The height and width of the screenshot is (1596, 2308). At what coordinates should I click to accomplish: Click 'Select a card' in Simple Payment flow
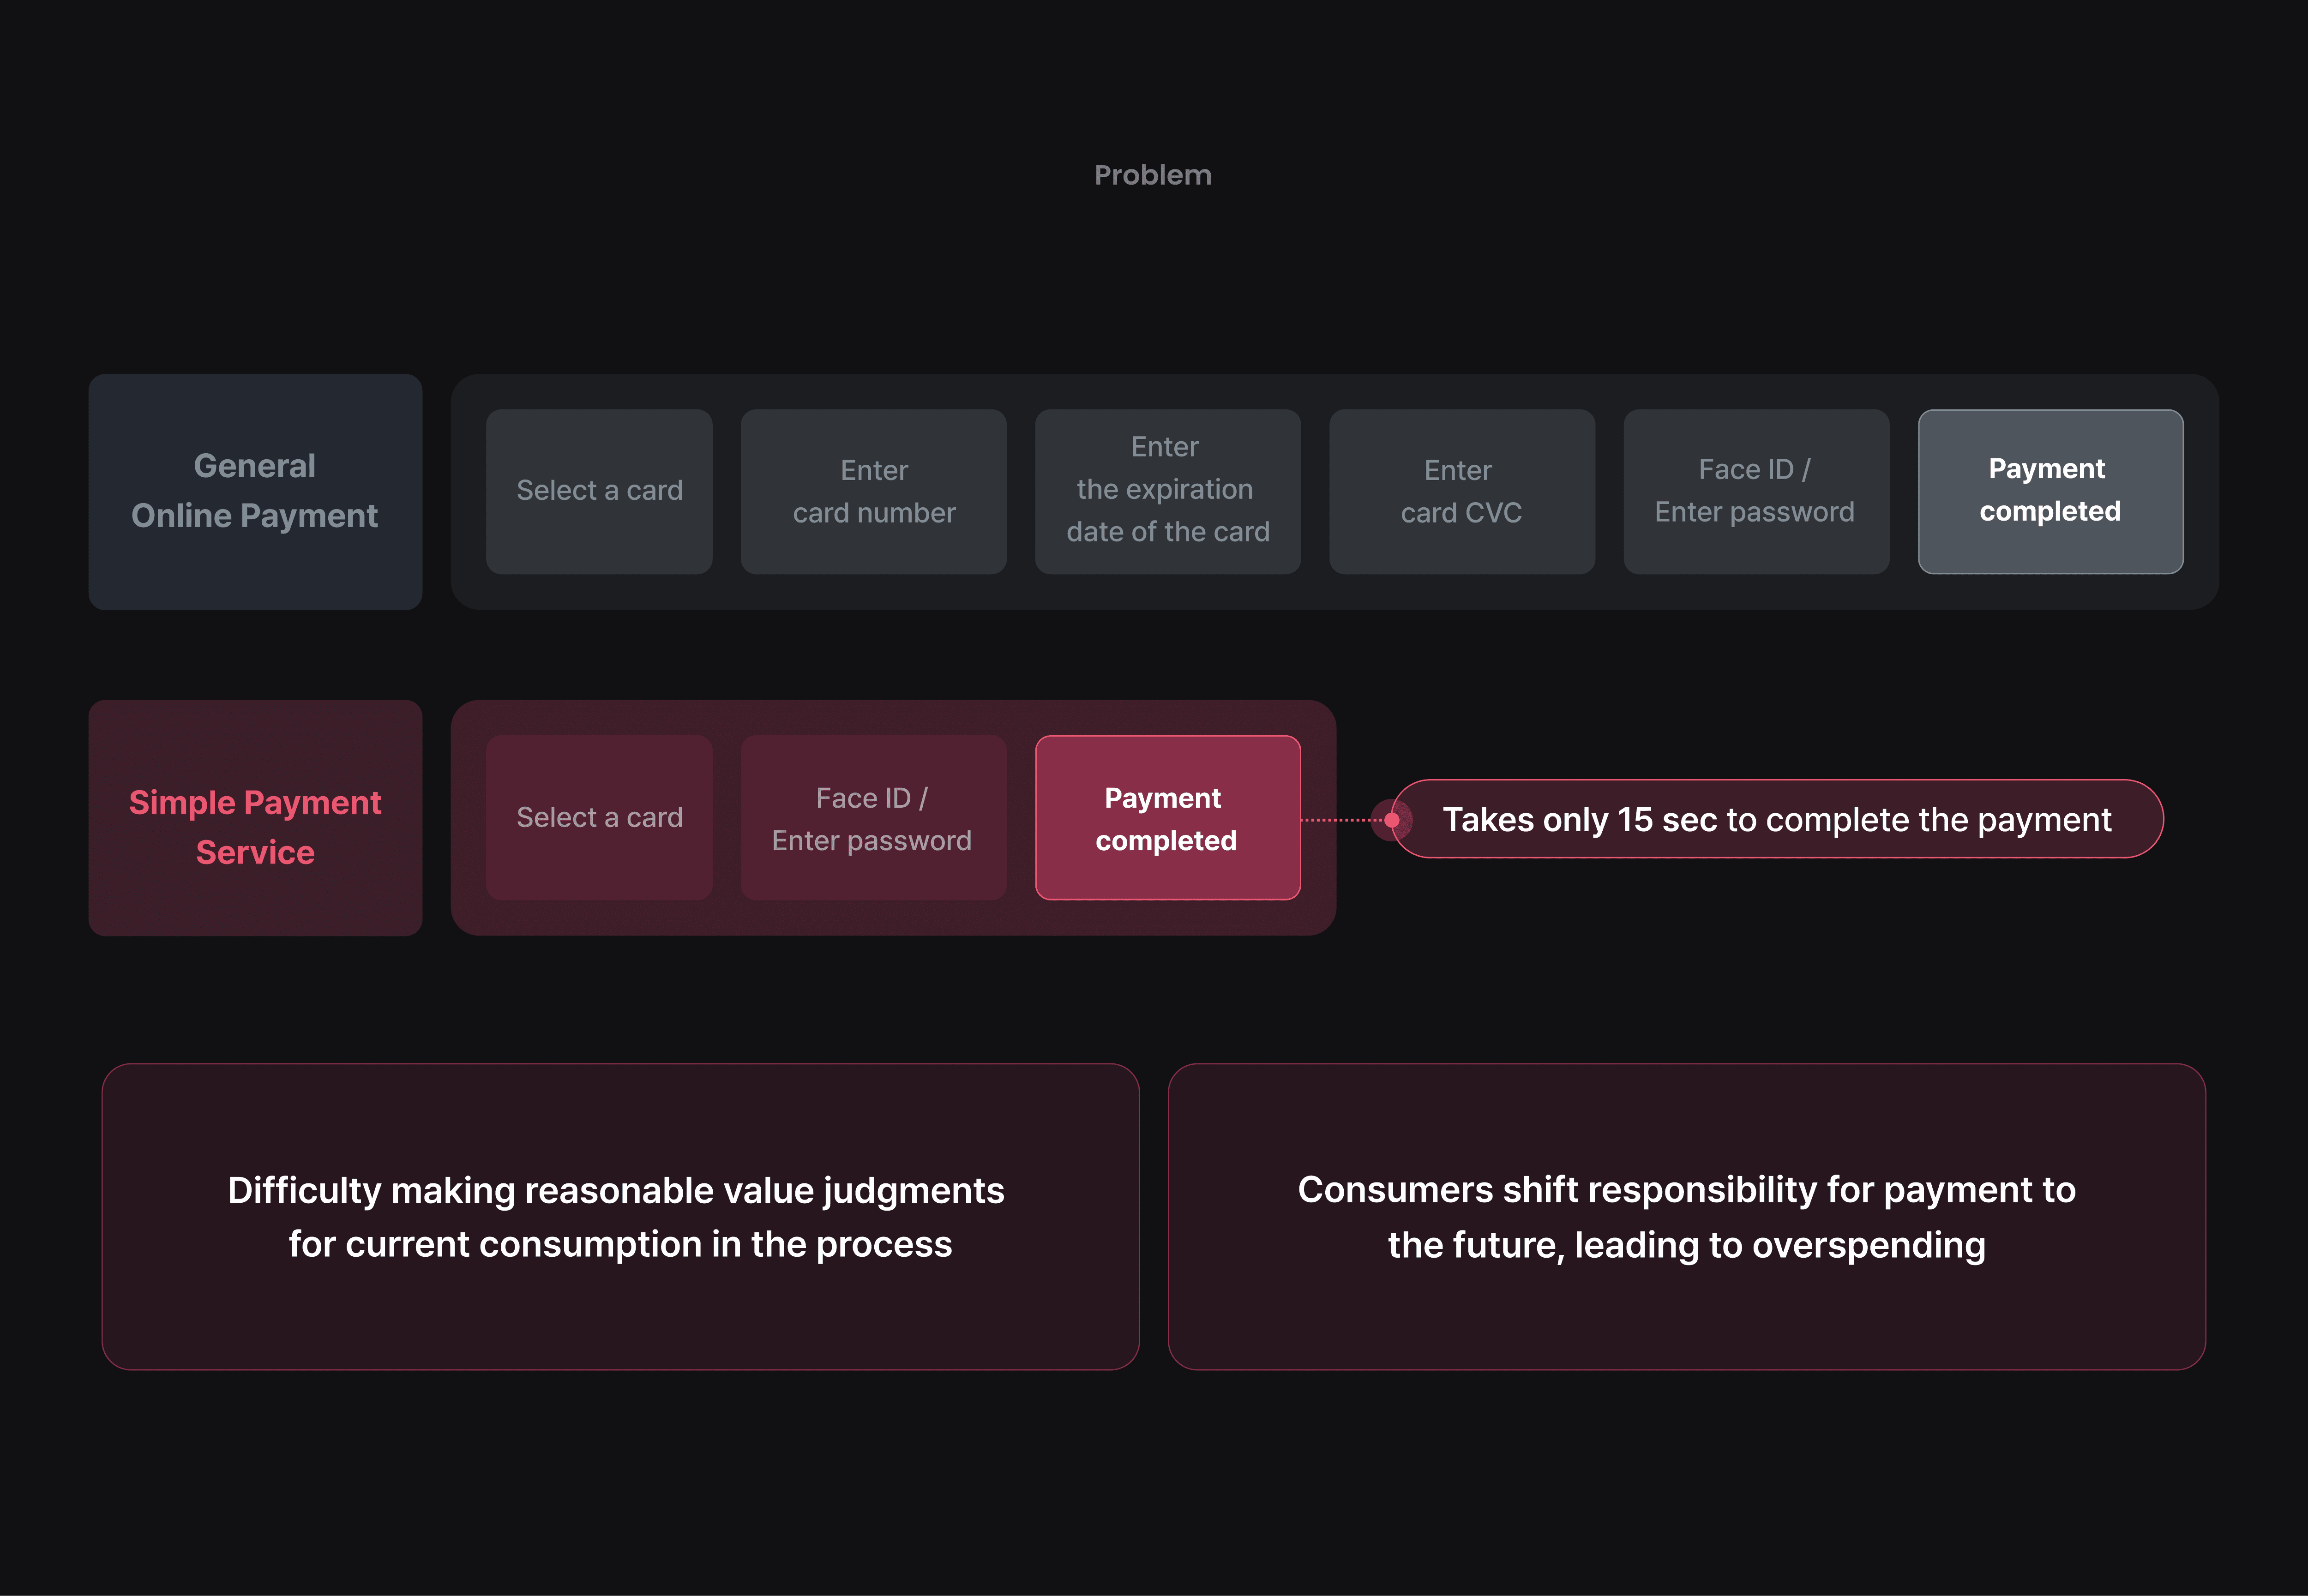[x=601, y=817]
